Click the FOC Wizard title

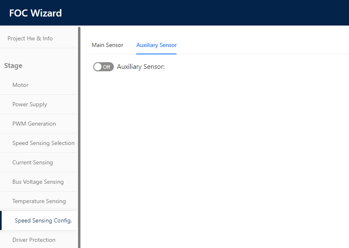tap(35, 13)
